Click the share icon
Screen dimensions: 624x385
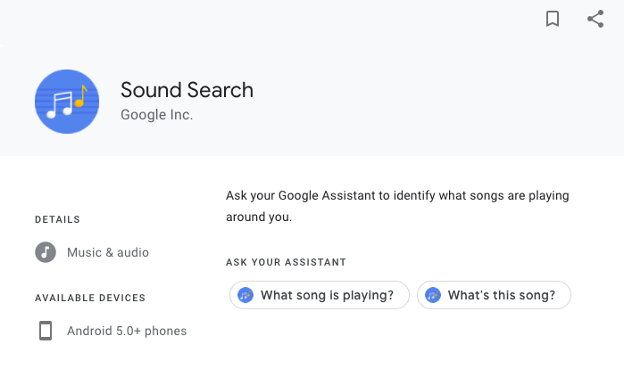pos(595,19)
